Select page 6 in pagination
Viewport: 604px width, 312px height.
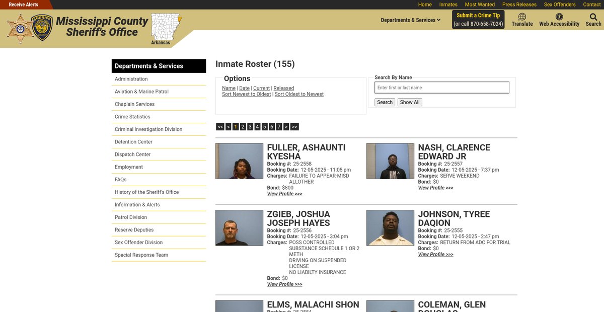272,127
